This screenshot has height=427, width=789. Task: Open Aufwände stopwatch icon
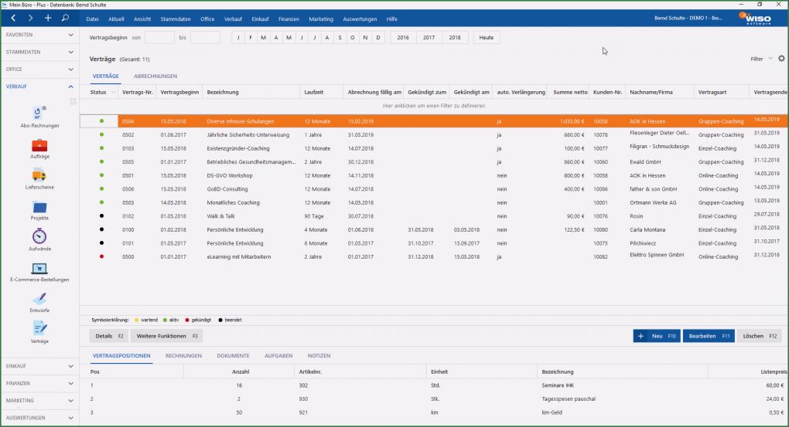(39, 238)
